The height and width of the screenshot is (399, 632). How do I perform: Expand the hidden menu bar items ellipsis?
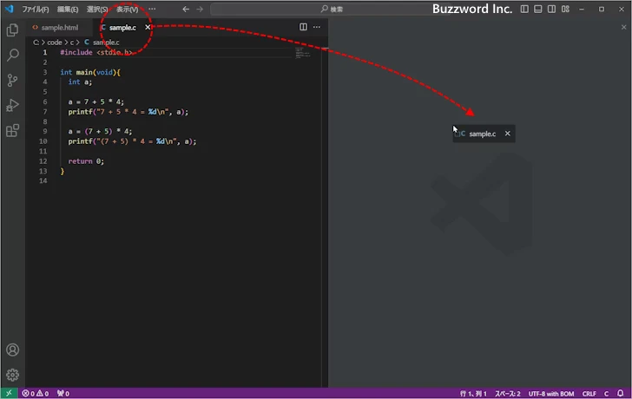(153, 9)
